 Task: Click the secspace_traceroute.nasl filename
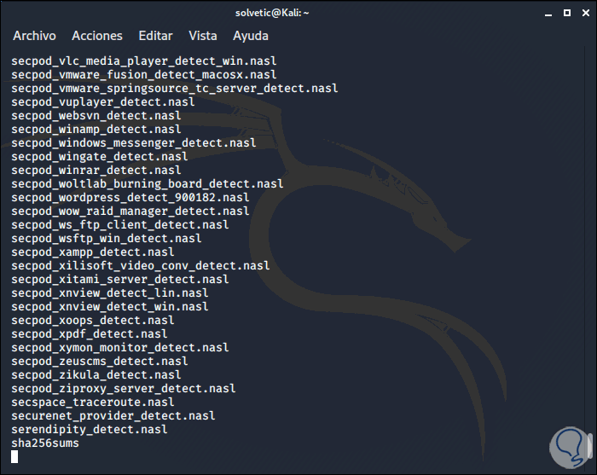[x=93, y=403]
